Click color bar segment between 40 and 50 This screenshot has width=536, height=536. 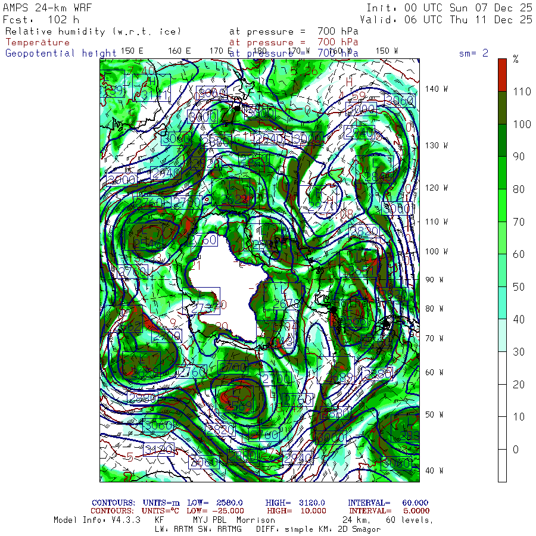pyautogui.click(x=502, y=303)
